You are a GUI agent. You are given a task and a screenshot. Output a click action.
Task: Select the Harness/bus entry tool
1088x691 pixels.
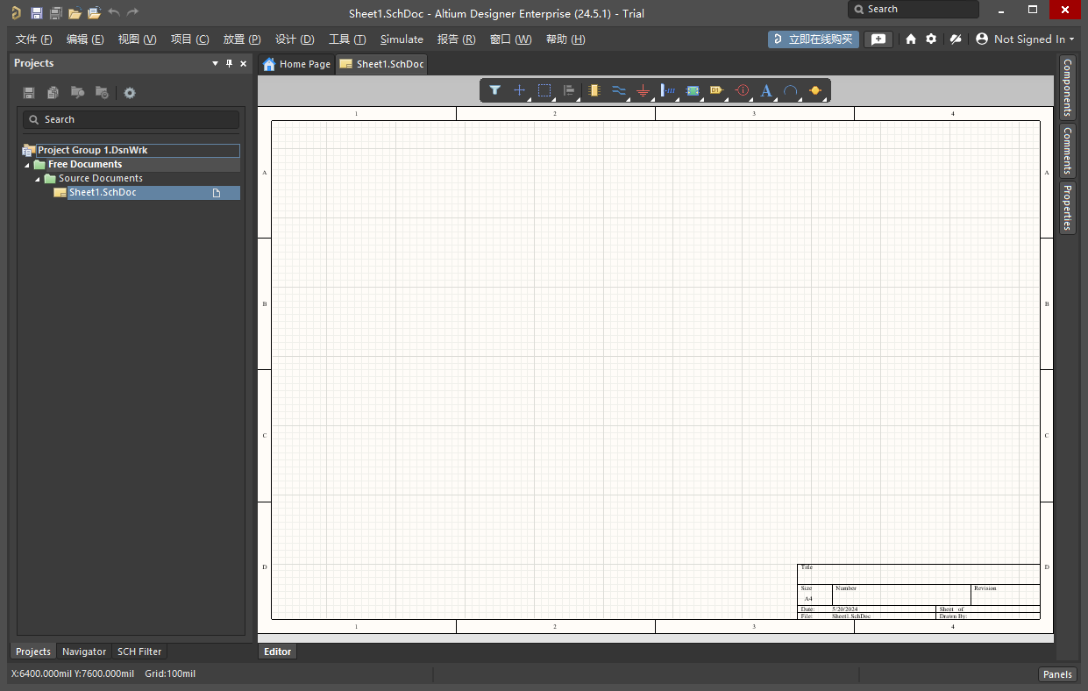(x=668, y=89)
